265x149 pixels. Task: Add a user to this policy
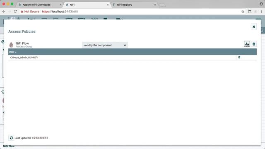coord(247,44)
